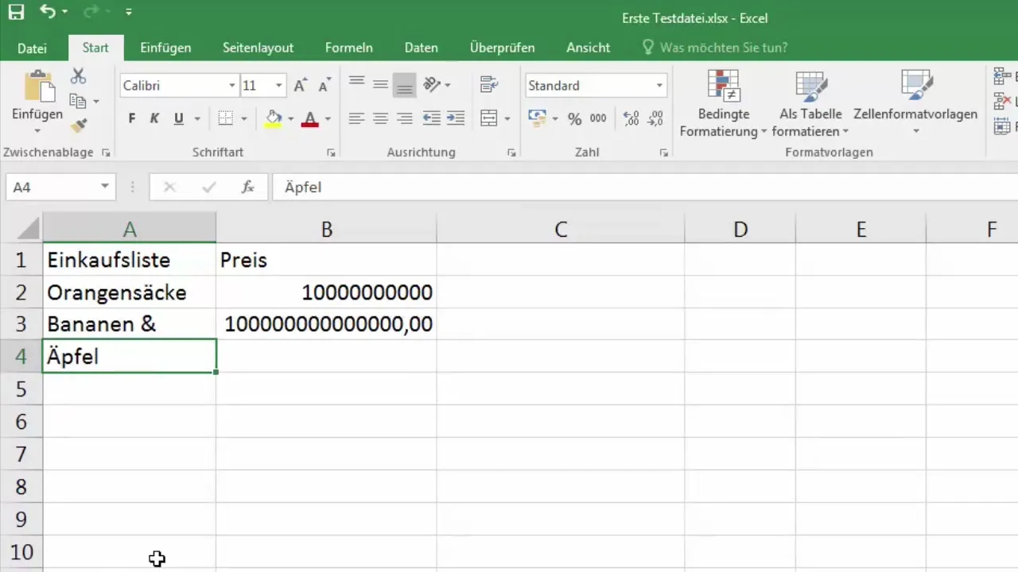Align text to the middle vertically

point(380,85)
